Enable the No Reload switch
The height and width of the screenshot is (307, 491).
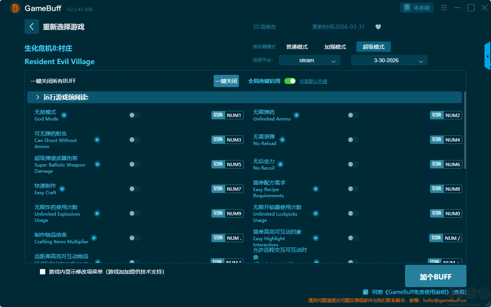[353, 140]
